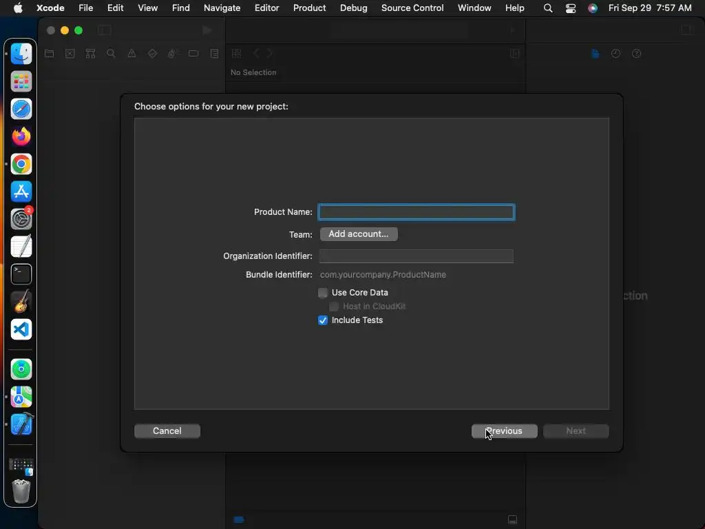Open GarageBand from the Dock
The height and width of the screenshot is (529, 705).
point(21,302)
